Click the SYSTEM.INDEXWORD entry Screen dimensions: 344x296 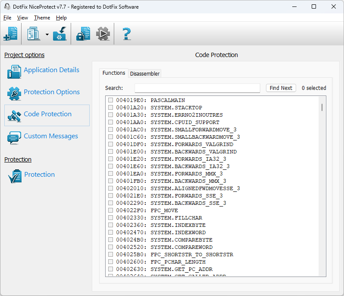[178, 232]
